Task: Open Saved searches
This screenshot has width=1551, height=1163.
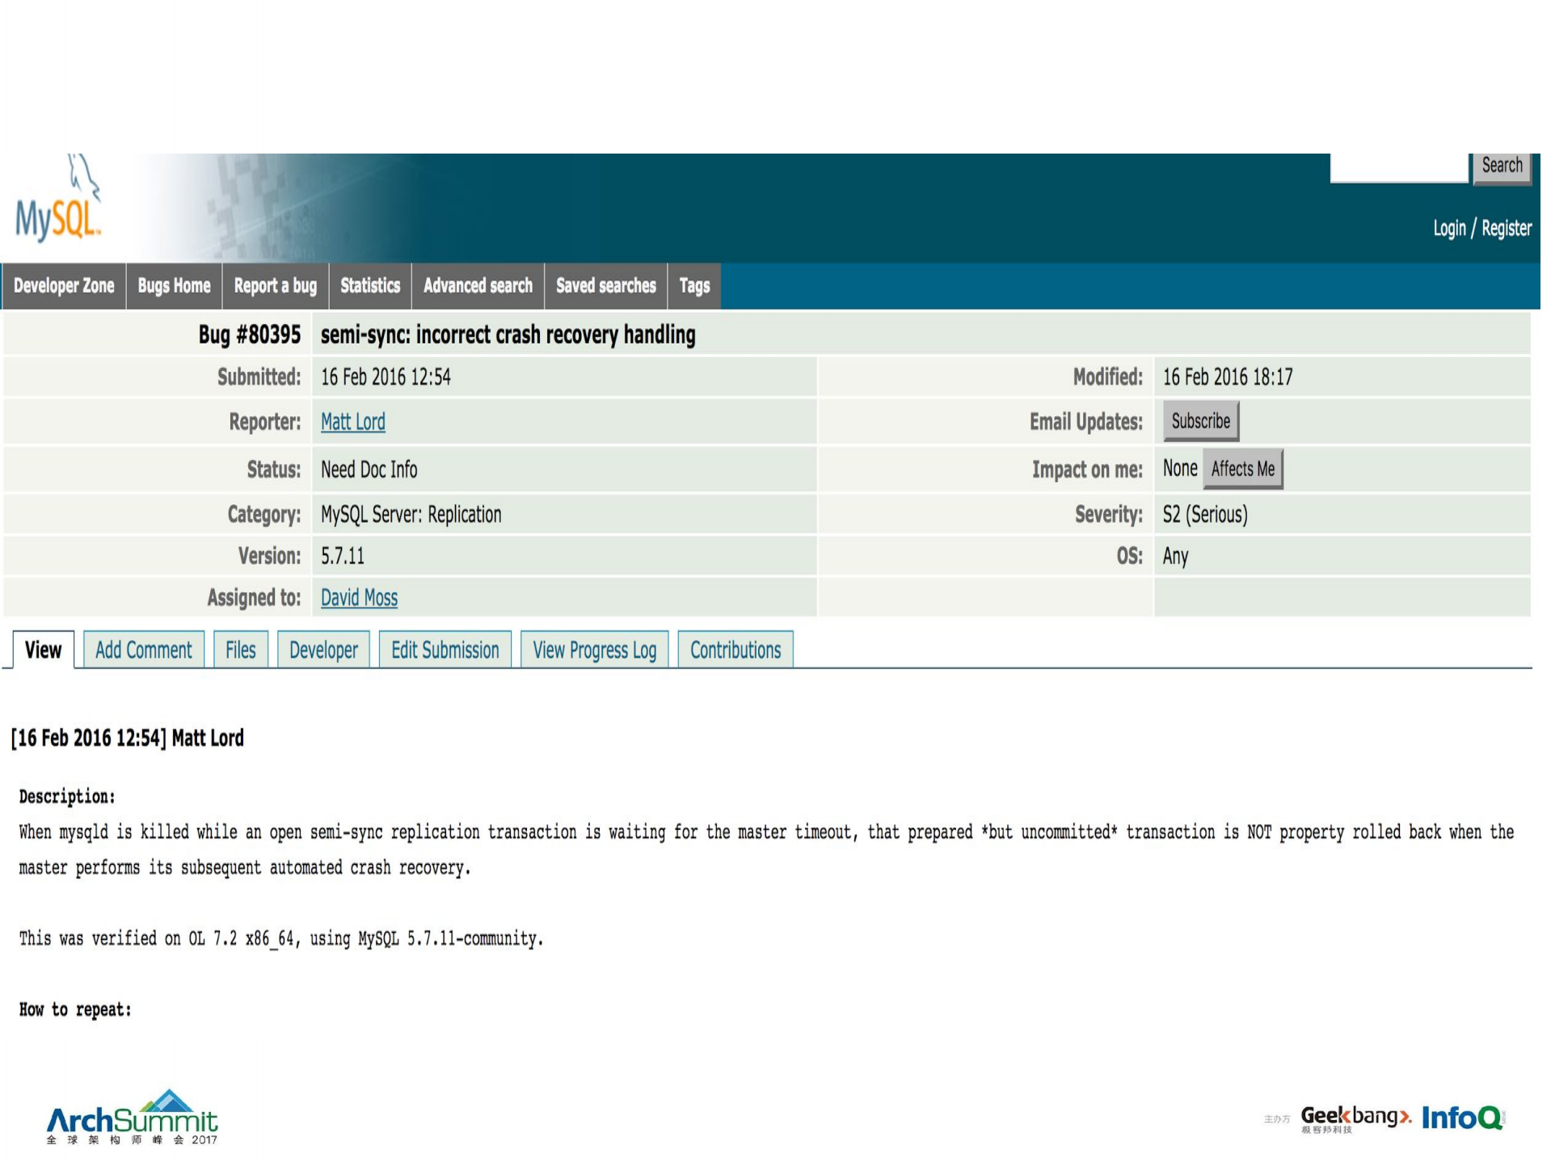Action: (x=605, y=285)
